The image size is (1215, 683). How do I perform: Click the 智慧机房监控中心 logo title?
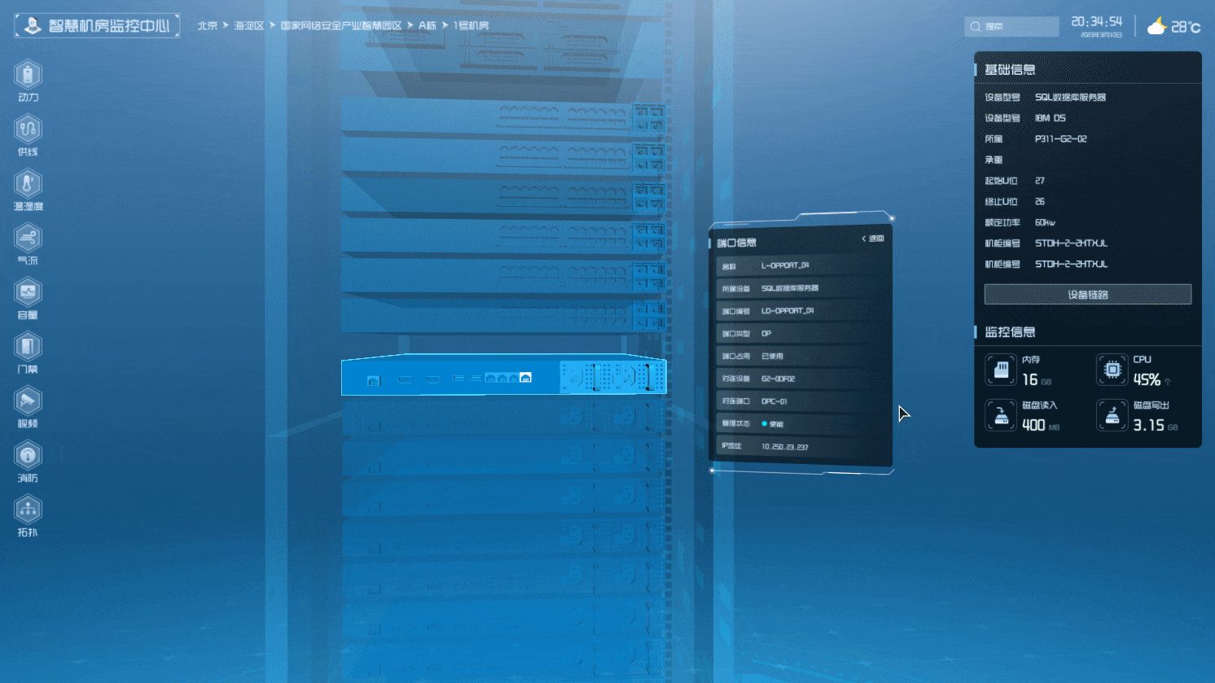click(x=97, y=25)
